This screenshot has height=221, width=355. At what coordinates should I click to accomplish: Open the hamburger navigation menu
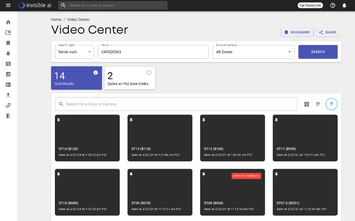pyautogui.click(x=8, y=5)
